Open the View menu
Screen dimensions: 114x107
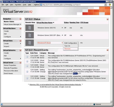pyautogui.click(x=12, y=5)
